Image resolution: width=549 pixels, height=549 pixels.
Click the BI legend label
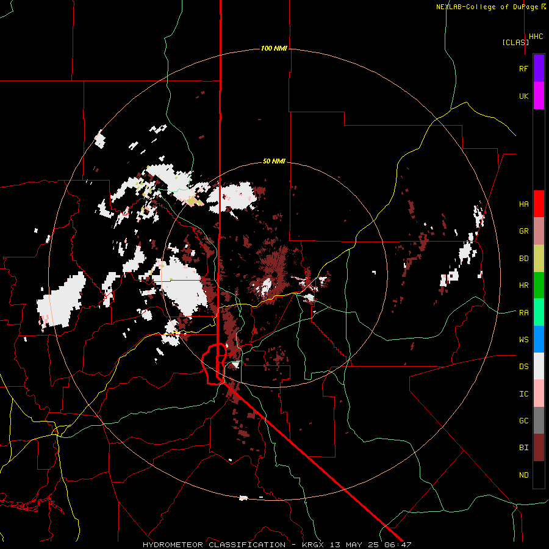(523, 448)
